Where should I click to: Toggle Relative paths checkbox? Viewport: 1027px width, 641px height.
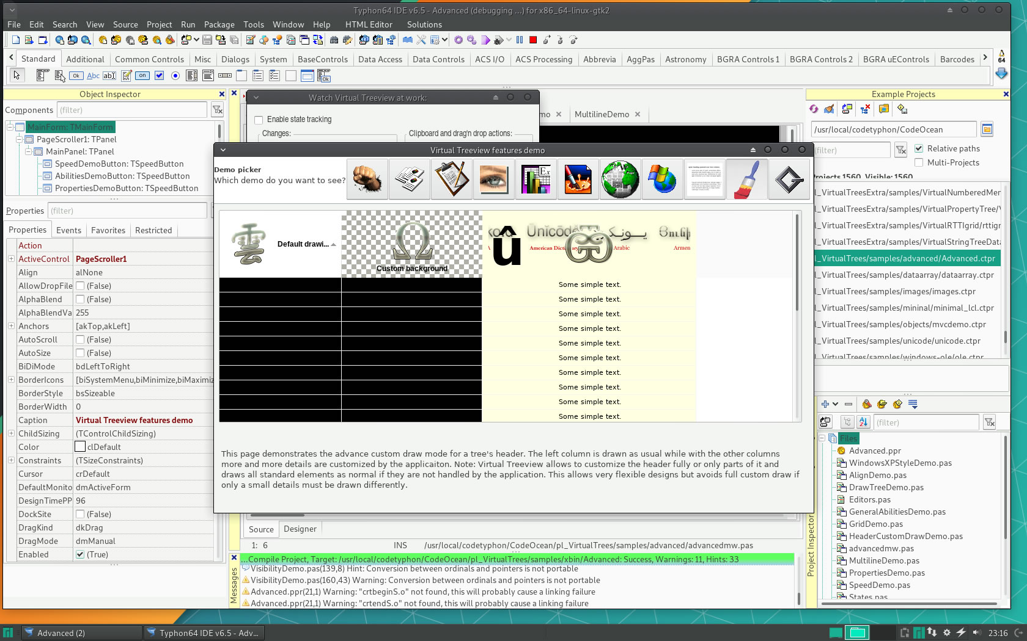[x=919, y=148]
